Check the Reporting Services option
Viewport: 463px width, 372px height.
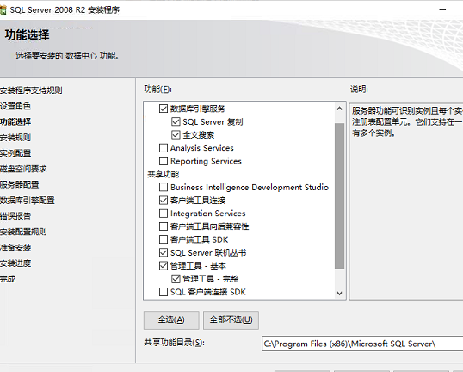(x=164, y=161)
